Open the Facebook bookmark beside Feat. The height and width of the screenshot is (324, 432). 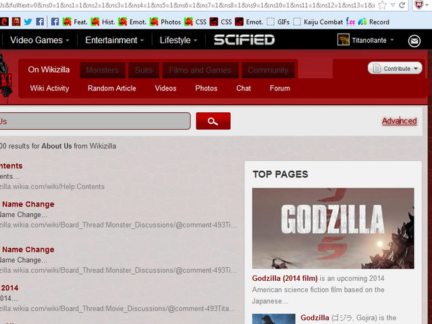point(55,22)
